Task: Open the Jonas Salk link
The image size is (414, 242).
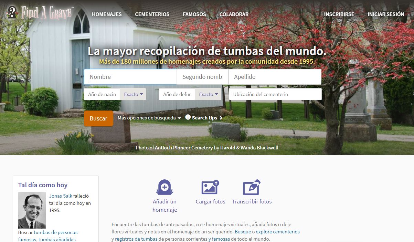Action: click(61, 196)
